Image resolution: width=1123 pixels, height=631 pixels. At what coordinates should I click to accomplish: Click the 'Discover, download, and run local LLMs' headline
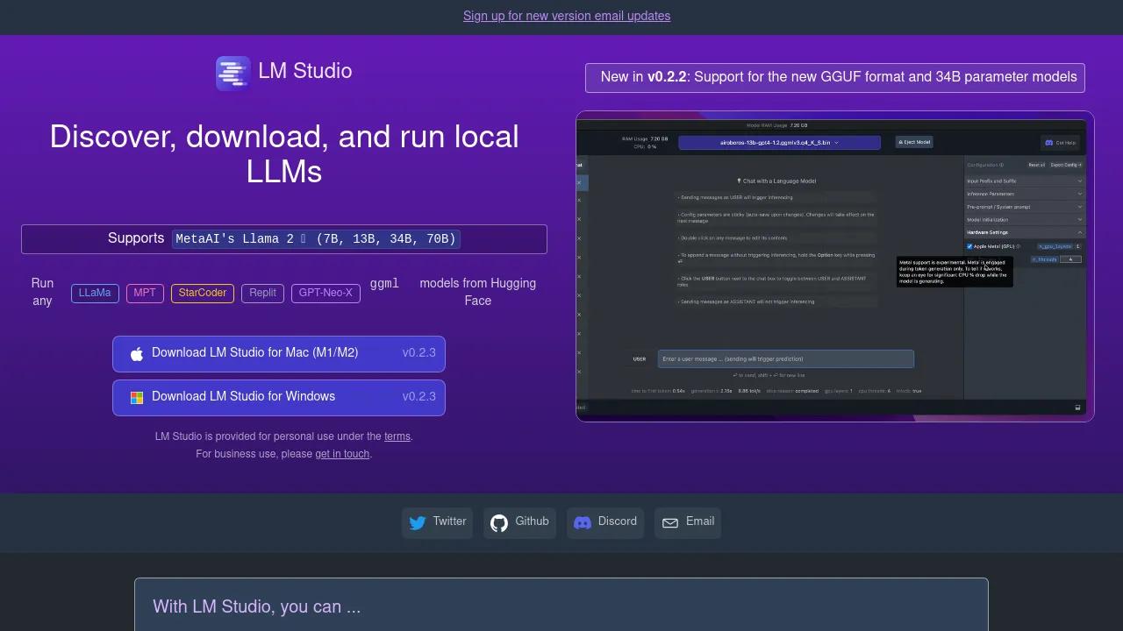pyautogui.click(x=284, y=154)
